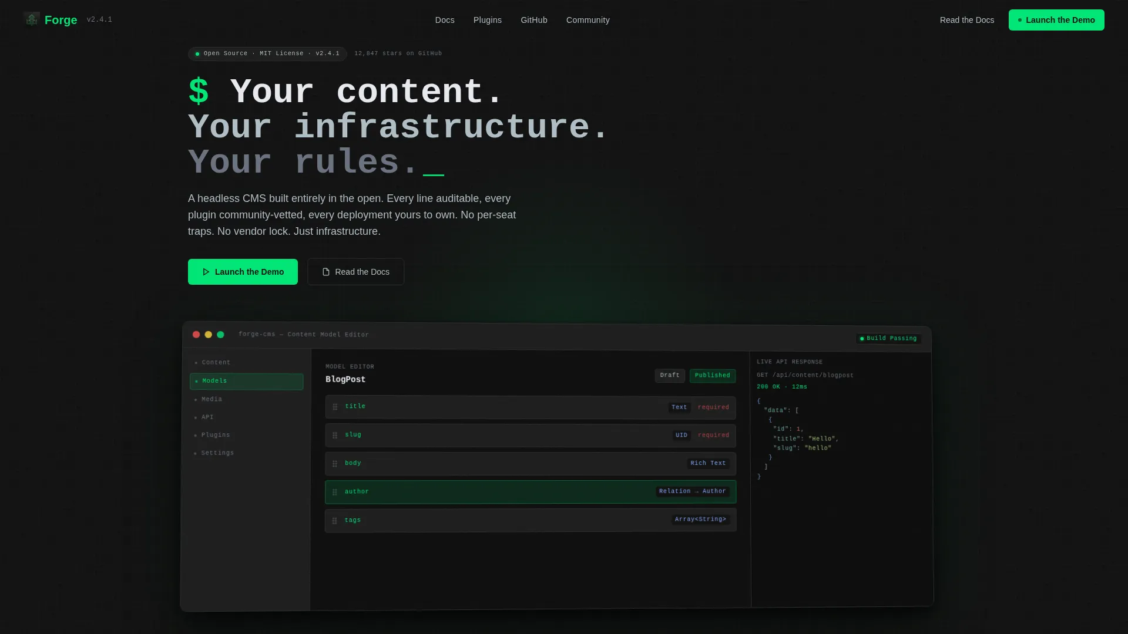This screenshot has width=1128, height=634.
Task: Click the red window dot in forge-cms
Action: (x=196, y=335)
